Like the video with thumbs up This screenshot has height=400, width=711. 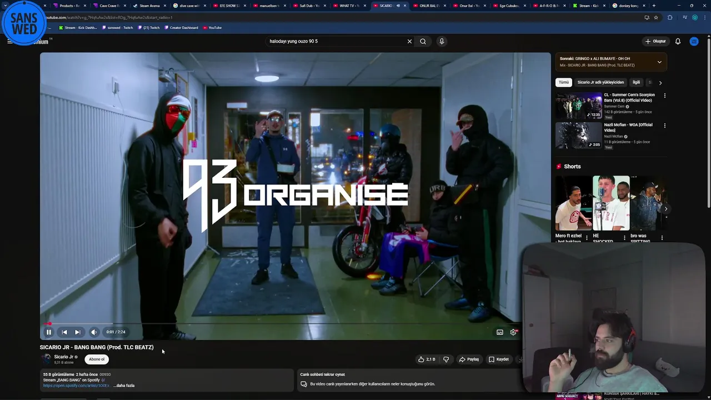coord(427,359)
